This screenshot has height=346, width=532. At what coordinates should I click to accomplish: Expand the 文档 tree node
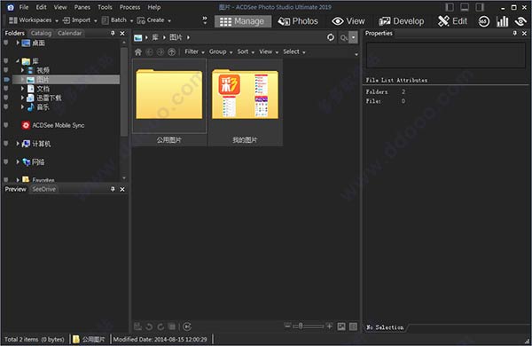pos(22,89)
